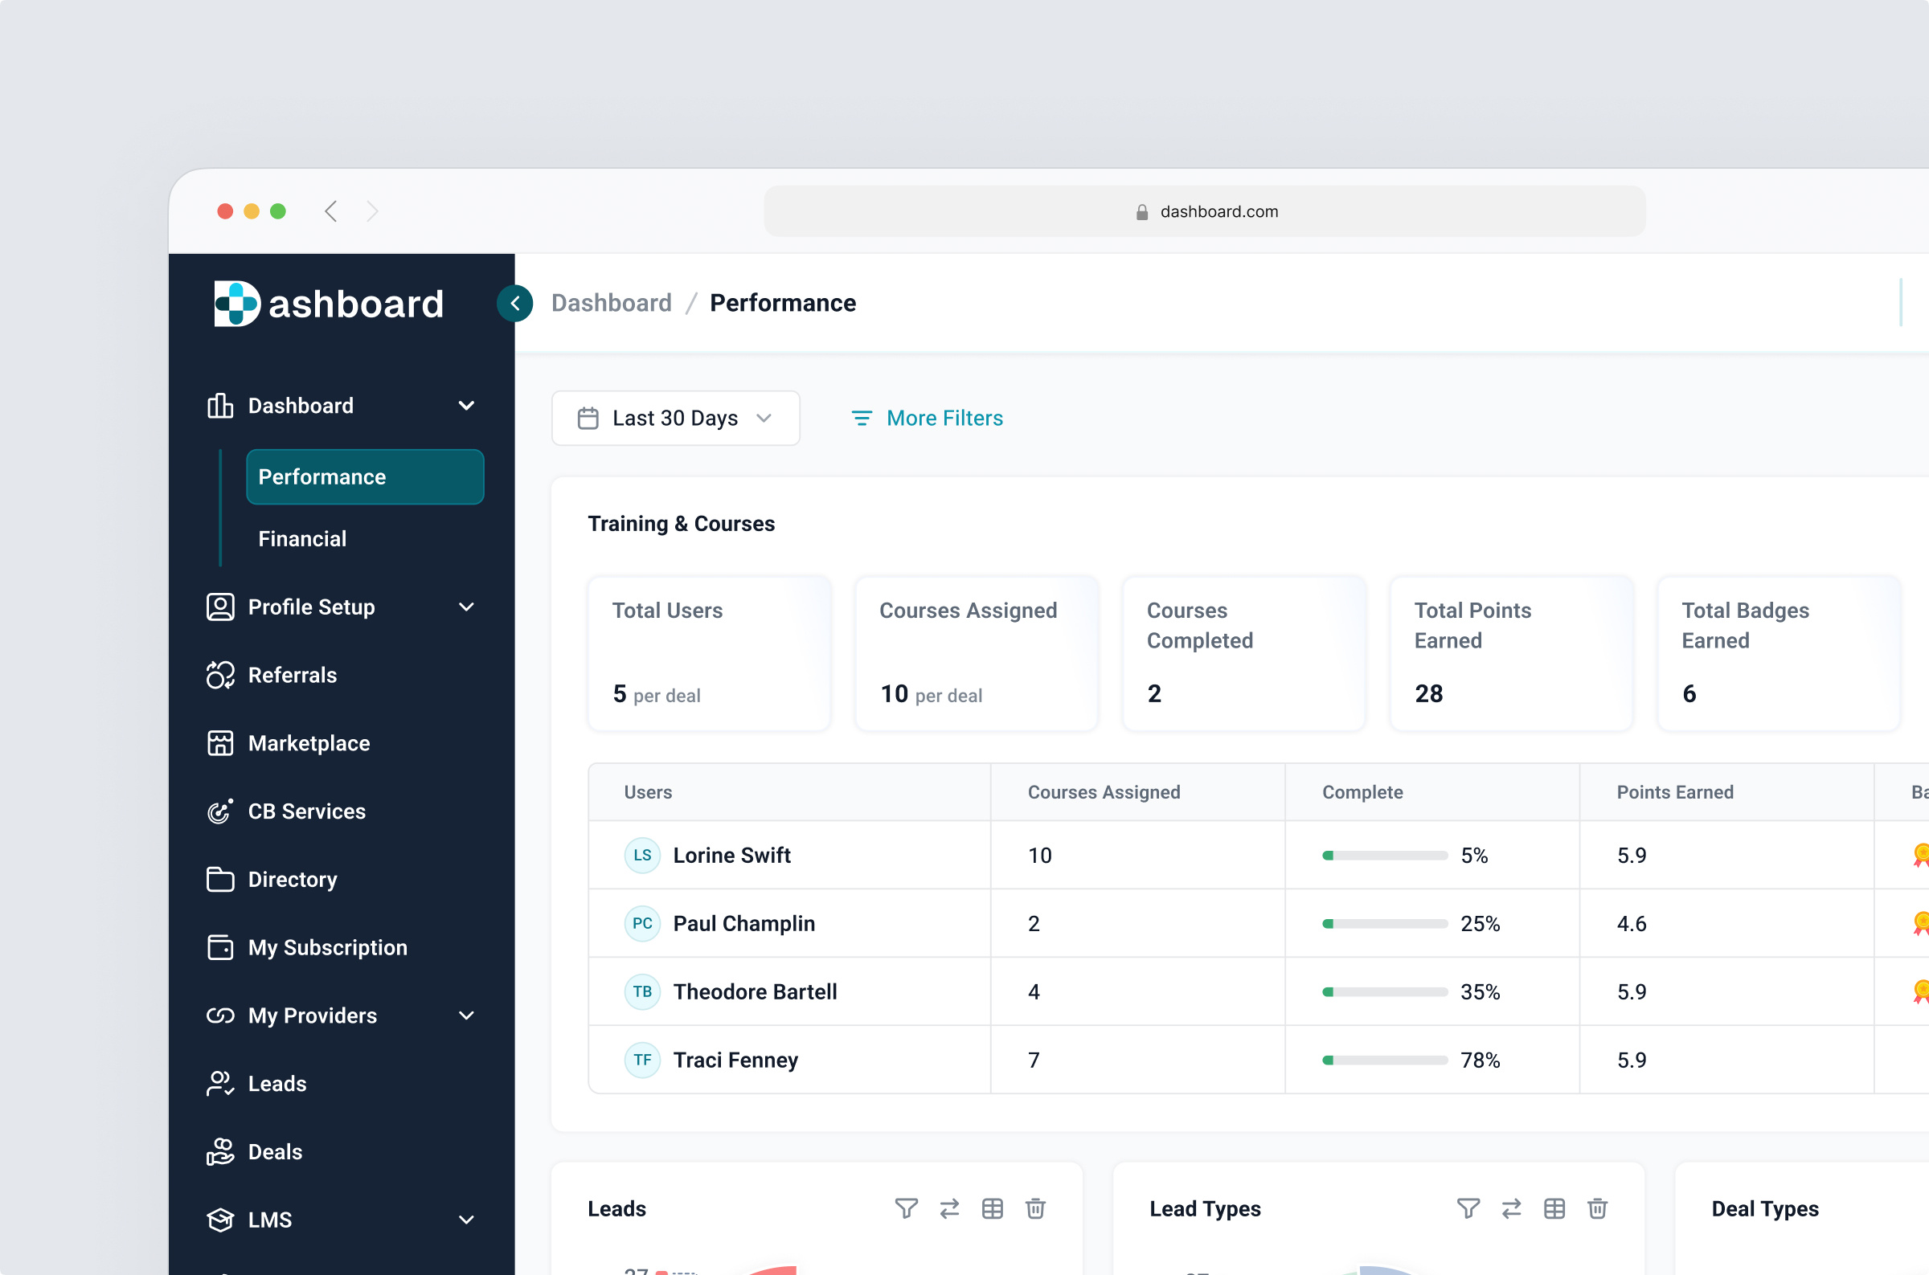Collapse the Profile Setup section

(467, 607)
